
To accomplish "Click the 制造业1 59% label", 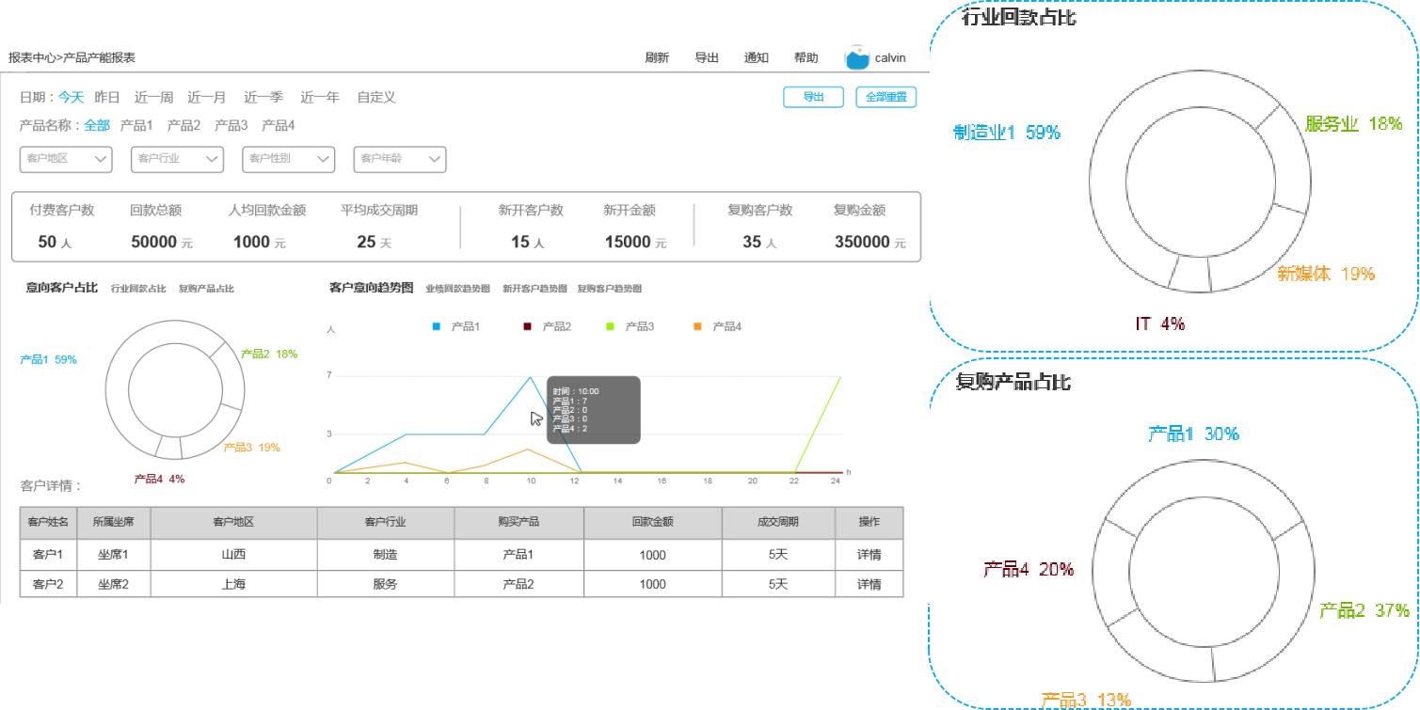I will [1007, 133].
